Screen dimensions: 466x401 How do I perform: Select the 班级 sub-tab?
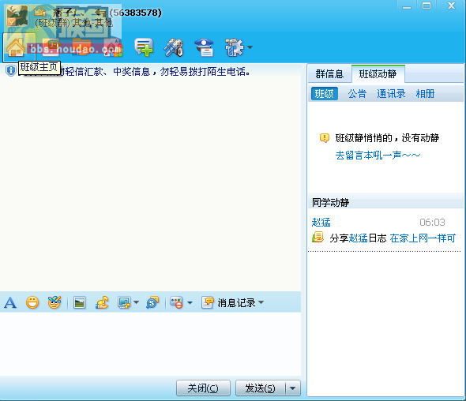click(x=325, y=94)
